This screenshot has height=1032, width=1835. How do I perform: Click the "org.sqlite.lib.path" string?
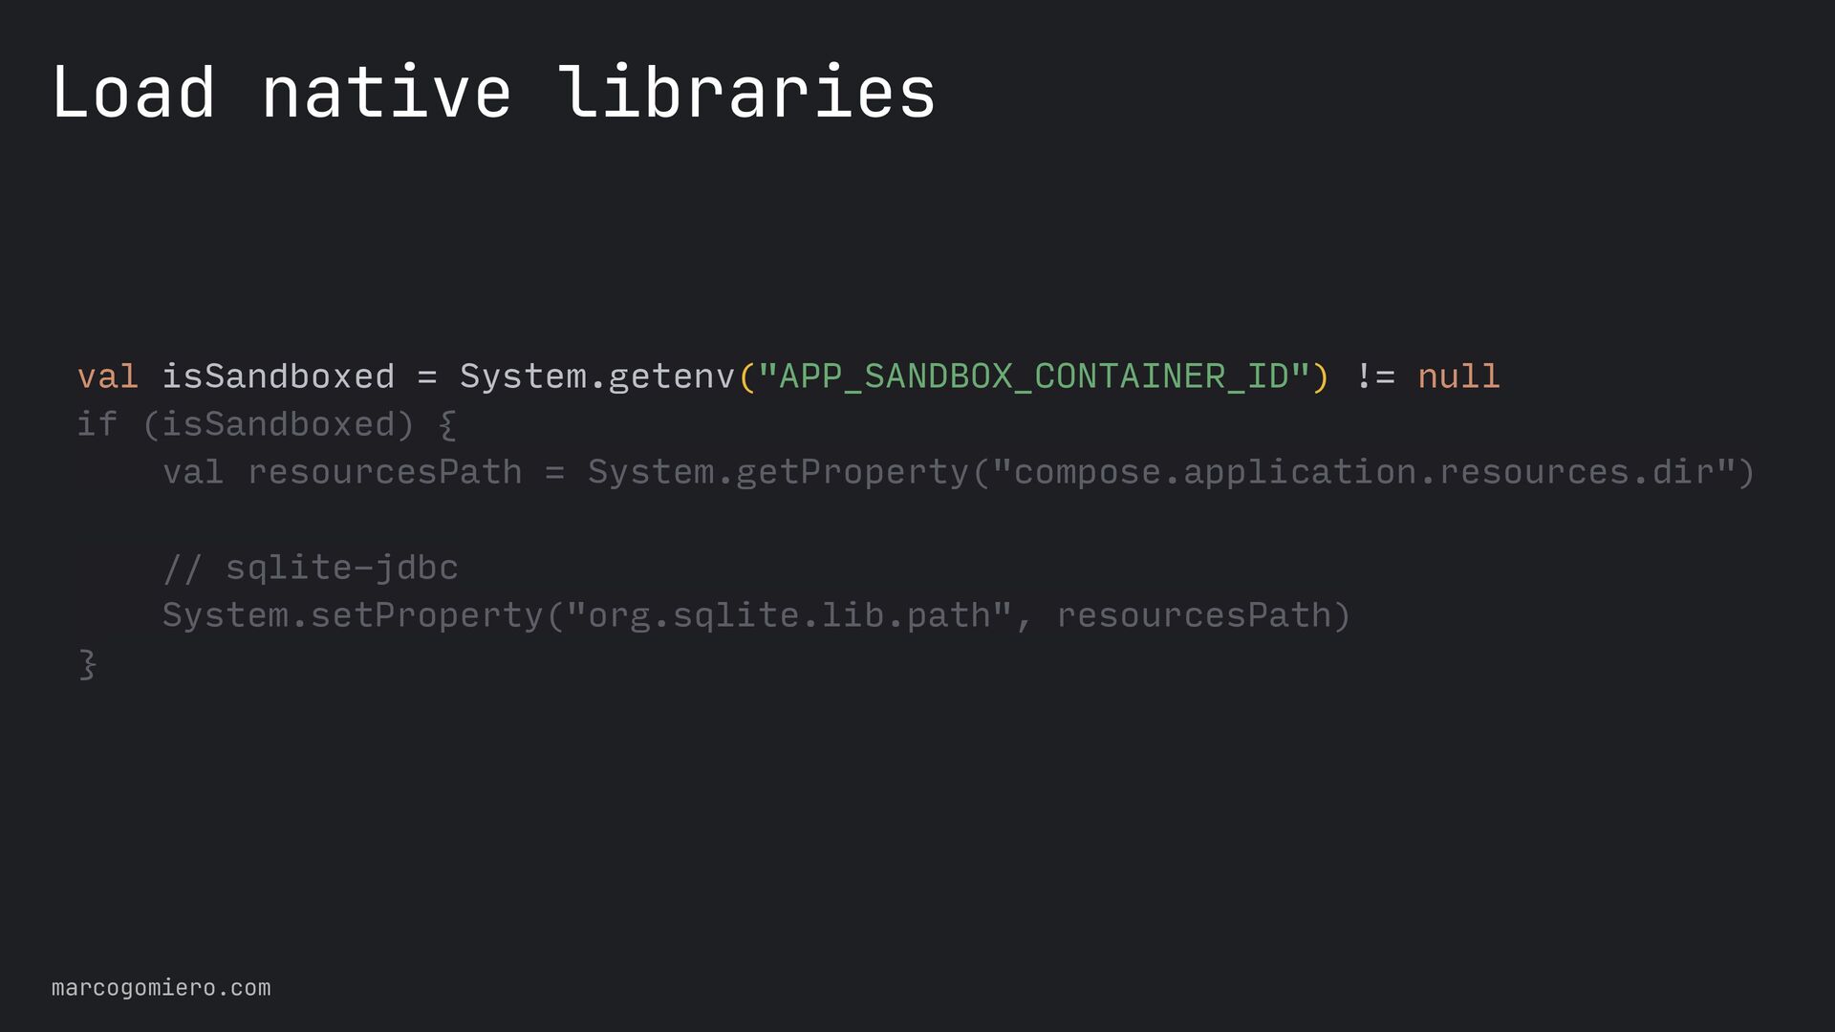(789, 615)
